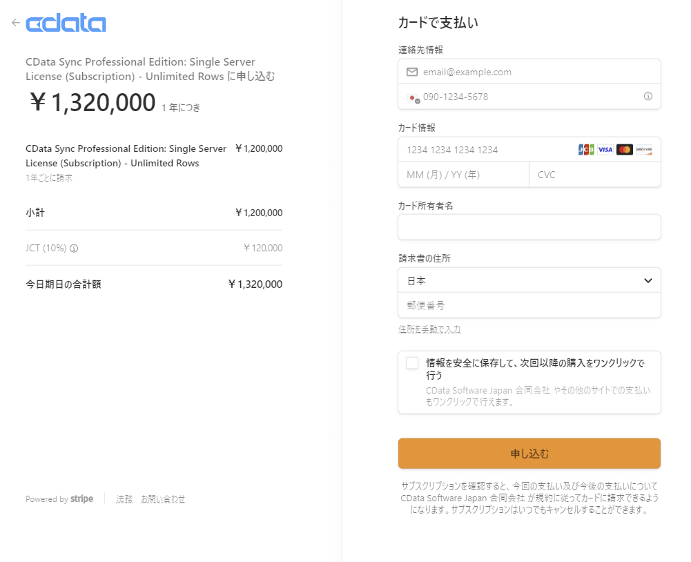Open the Japan flag country code selector

pyautogui.click(x=413, y=97)
